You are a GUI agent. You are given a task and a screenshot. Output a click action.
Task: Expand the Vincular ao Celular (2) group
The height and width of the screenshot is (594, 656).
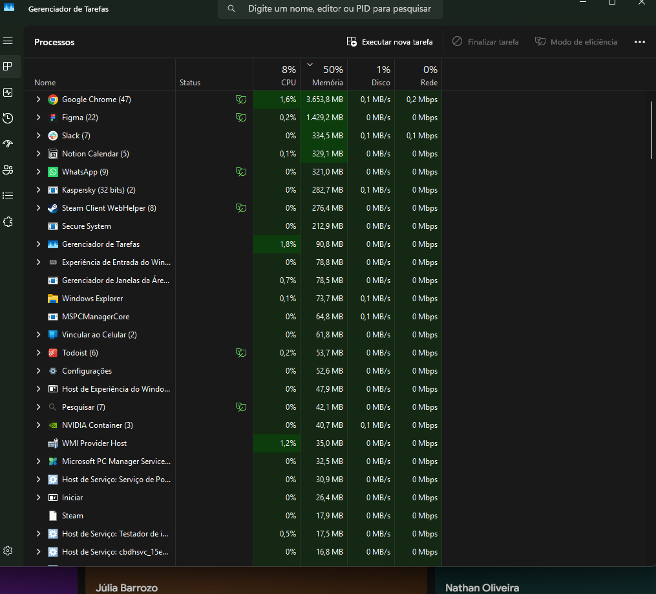point(39,335)
